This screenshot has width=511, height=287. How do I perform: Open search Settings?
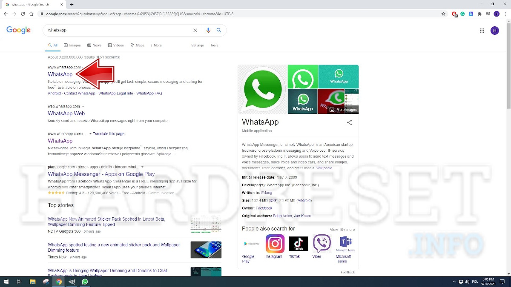click(198, 45)
